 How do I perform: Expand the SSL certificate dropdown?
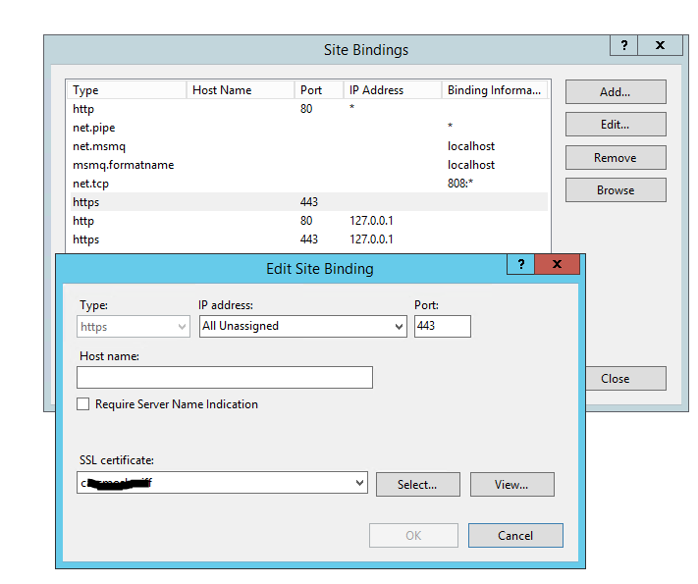358,483
